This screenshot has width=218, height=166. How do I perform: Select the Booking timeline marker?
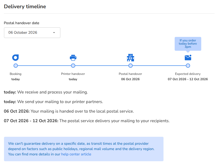tap(16, 66)
